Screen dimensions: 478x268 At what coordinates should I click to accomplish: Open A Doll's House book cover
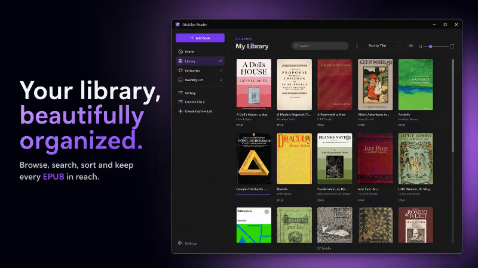[x=254, y=84]
